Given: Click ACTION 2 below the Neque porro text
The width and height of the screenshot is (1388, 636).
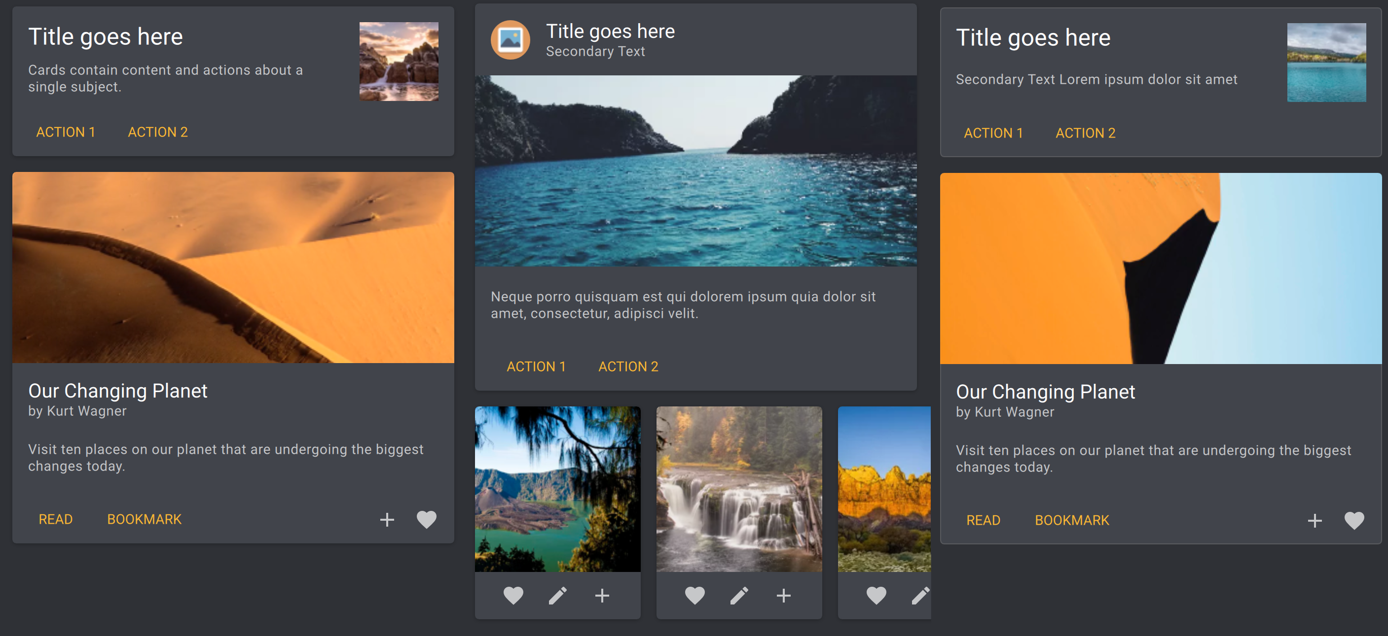Looking at the screenshot, I should coord(628,367).
